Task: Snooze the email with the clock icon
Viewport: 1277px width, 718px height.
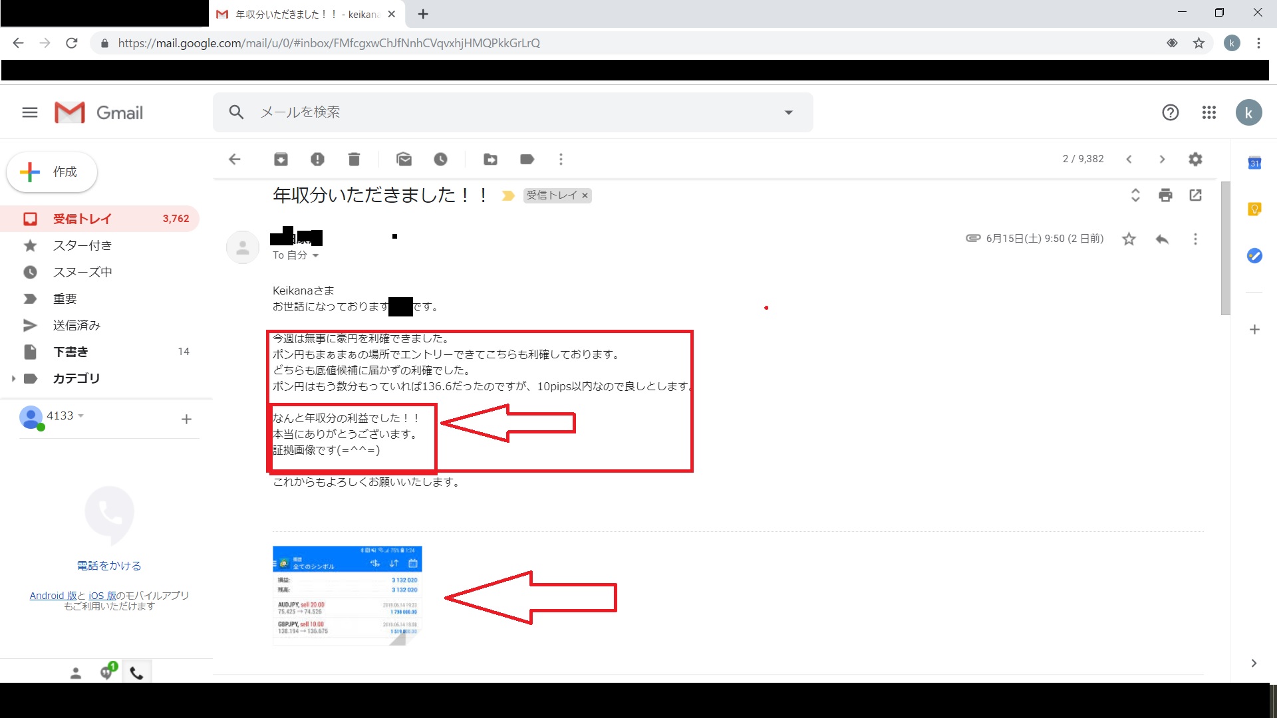Action: [440, 159]
